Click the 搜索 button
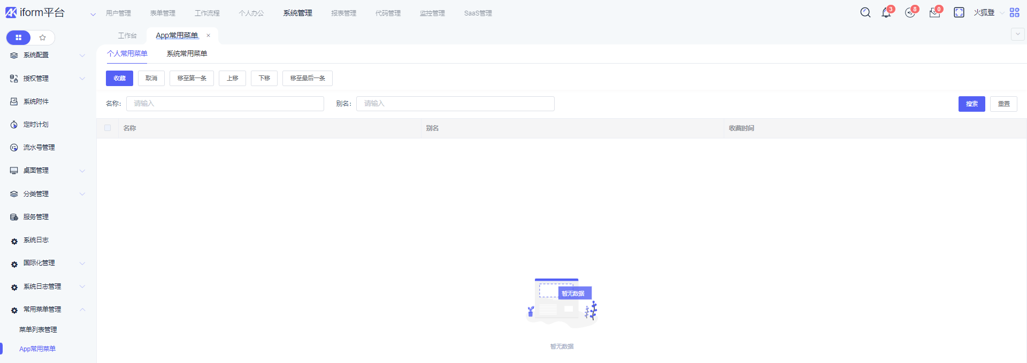The height and width of the screenshot is (363, 1027). coord(971,104)
